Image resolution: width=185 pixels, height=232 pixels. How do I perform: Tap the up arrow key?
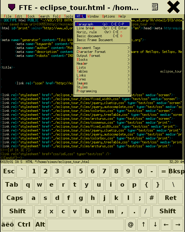[x=143, y=224]
